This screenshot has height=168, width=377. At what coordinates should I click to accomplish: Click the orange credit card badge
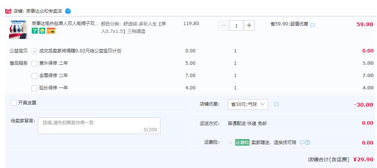tap(51, 31)
